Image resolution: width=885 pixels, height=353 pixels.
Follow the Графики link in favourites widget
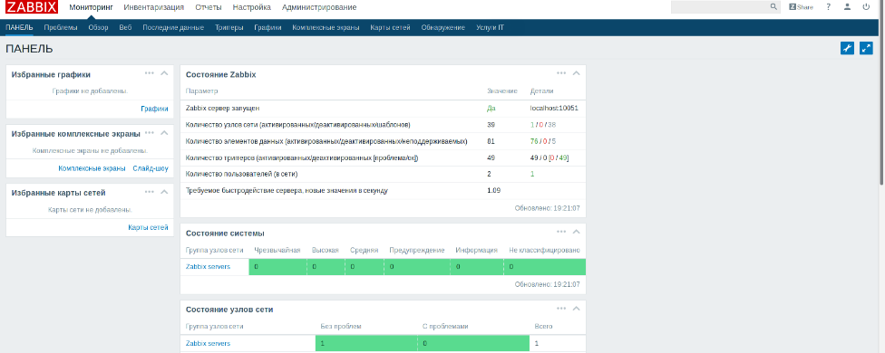155,110
